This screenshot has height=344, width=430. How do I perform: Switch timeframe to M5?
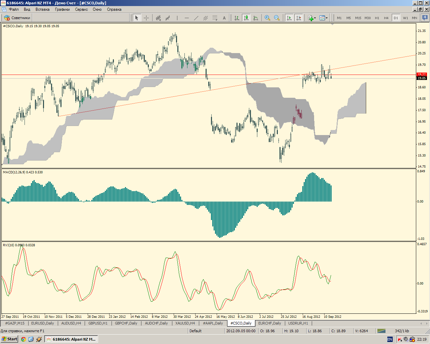click(x=349, y=18)
